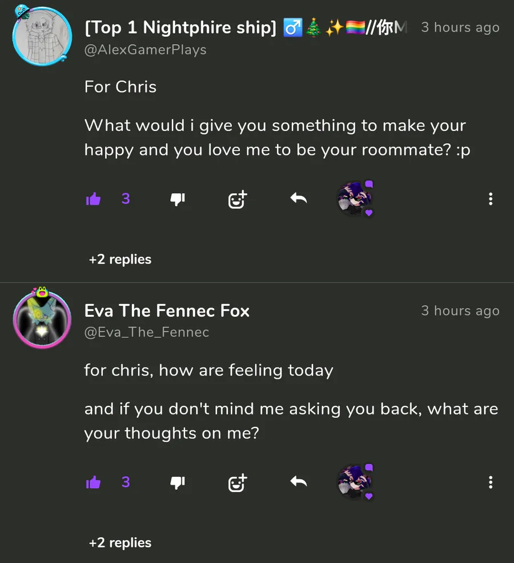
Task: Open more options for AlexGamerPlays' comment
Action: pyautogui.click(x=490, y=199)
